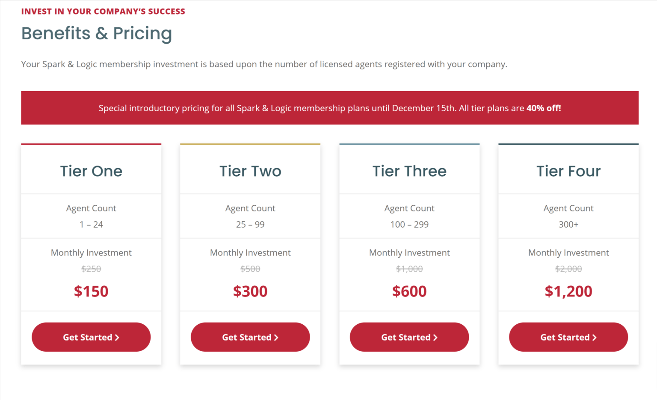Viewport: 657px width, 400px height.
Task: Click Get Started for Tier Three
Action: pyautogui.click(x=409, y=337)
